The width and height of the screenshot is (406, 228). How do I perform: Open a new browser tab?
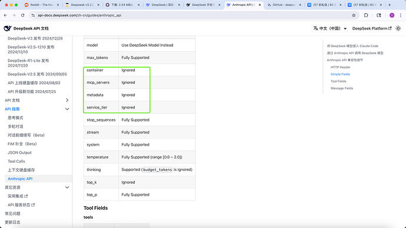pos(390,5)
